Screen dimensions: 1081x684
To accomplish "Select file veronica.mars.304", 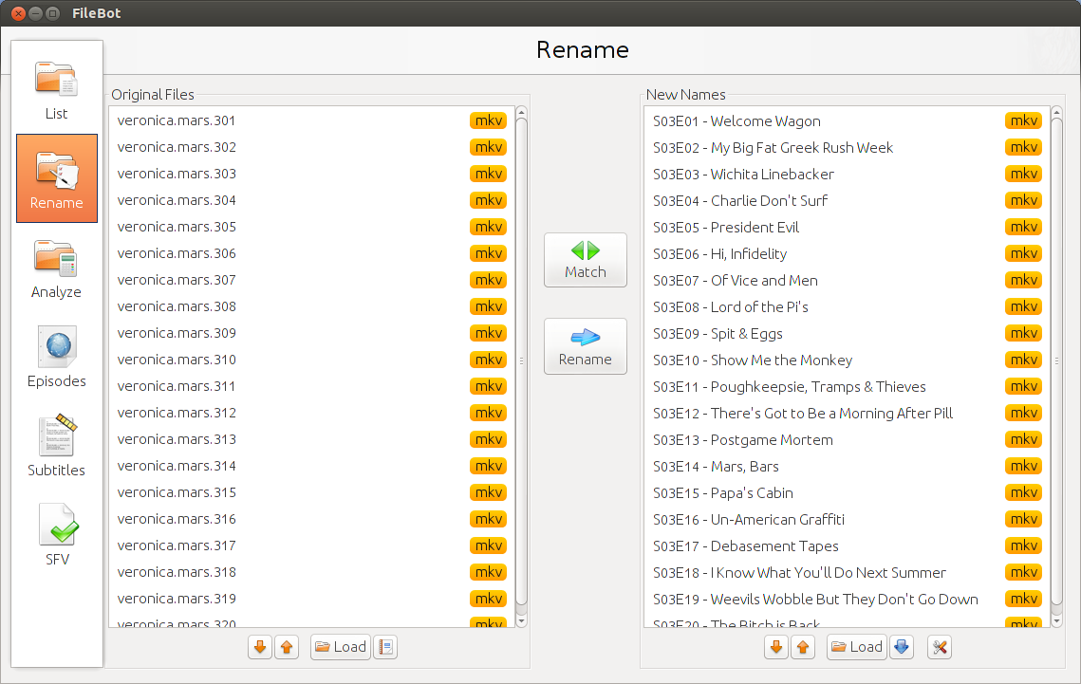I will pos(311,200).
